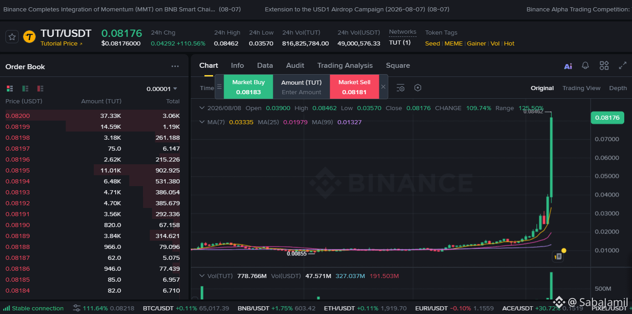Open the Trading Analysis tab

[345, 66]
